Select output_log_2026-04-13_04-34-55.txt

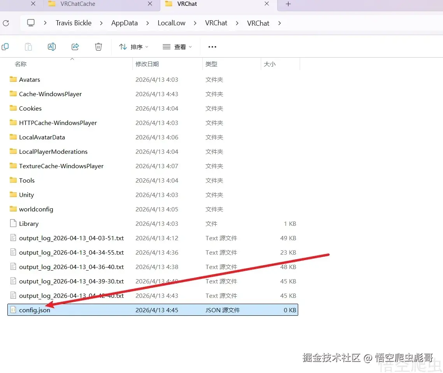[153, 253]
